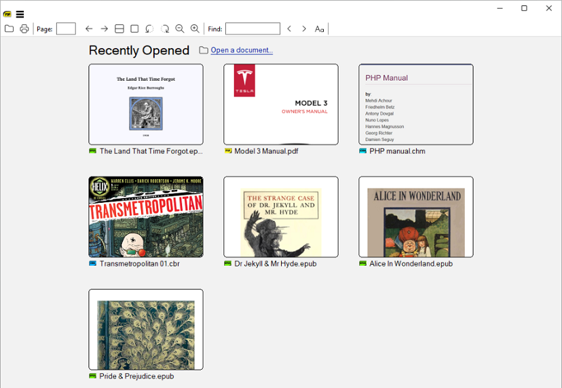Screen dimensions: 562x388
Task: Click the Page number input field
Action: (66, 28)
